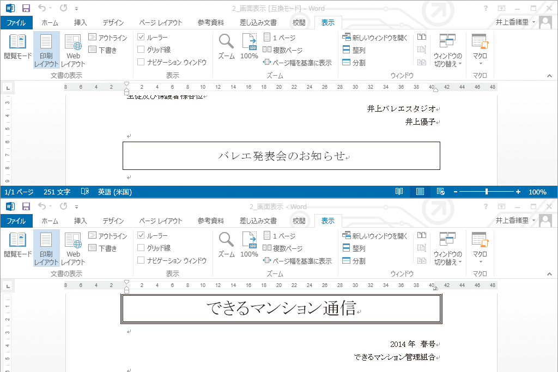Click language 英語 (米国) in status bar
558x372 pixels.
click(115, 192)
